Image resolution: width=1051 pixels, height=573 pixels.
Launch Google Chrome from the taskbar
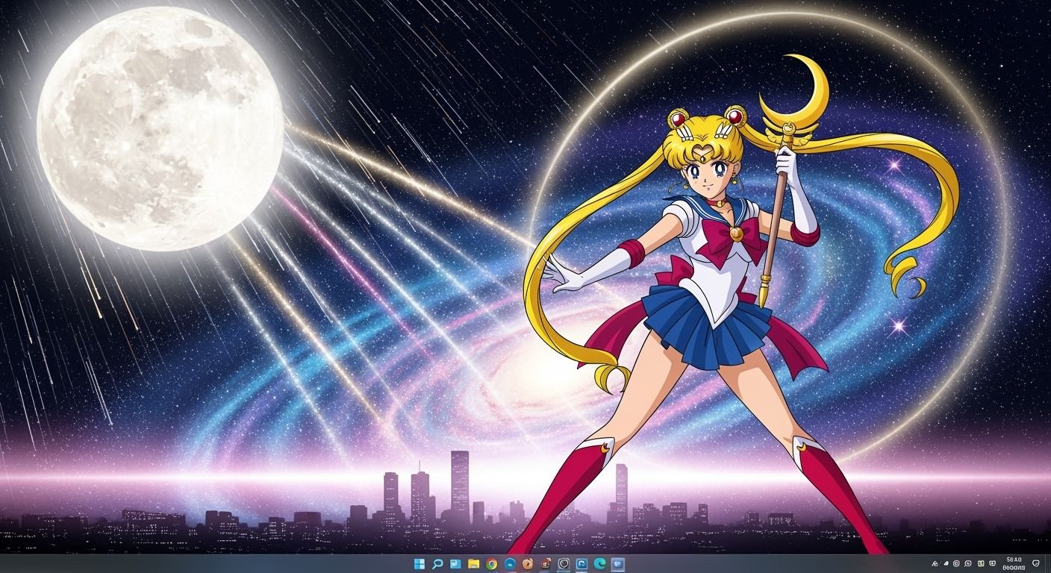(x=491, y=564)
